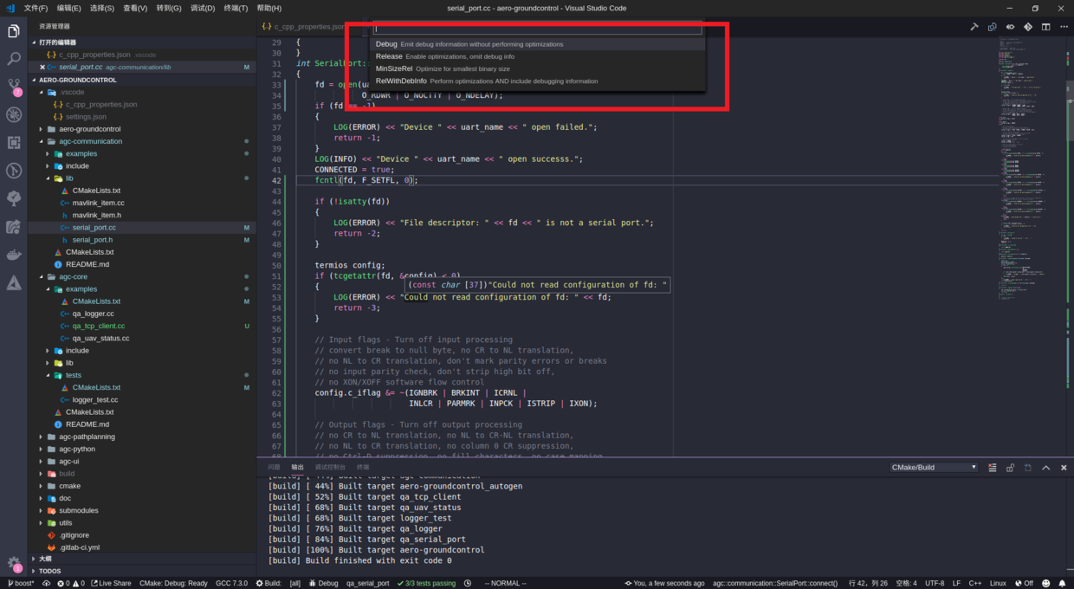This screenshot has width=1074, height=589.
Task: Switch to the 终端 panel tab
Action: (x=363, y=468)
